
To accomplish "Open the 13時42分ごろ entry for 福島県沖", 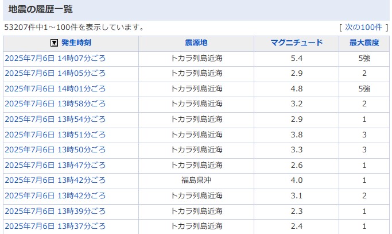I will 55,180.
